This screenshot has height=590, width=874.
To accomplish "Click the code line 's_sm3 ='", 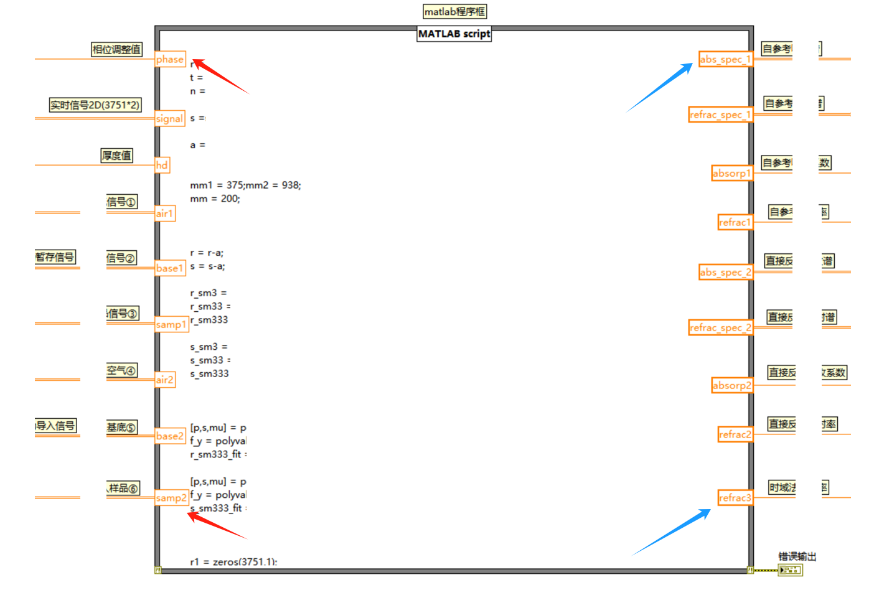I will pos(209,347).
